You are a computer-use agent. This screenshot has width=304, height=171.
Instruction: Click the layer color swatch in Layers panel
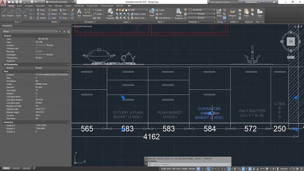tap(126, 10)
